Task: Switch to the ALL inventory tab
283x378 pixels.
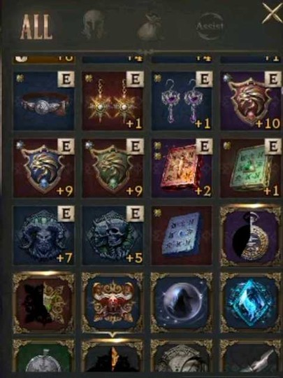Action: (x=36, y=27)
